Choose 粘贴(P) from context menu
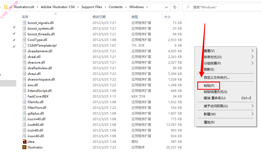Screen dimensions: 262x152 click(x=225, y=85)
